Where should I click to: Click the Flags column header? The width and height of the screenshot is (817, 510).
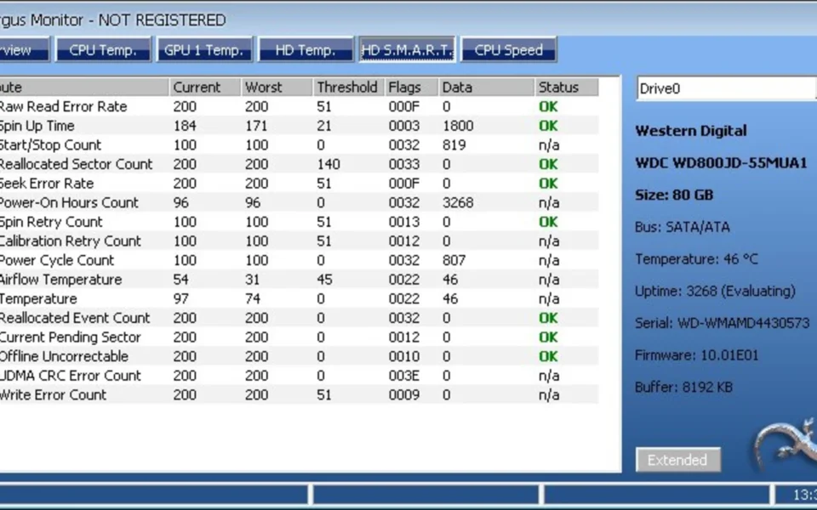coord(412,87)
